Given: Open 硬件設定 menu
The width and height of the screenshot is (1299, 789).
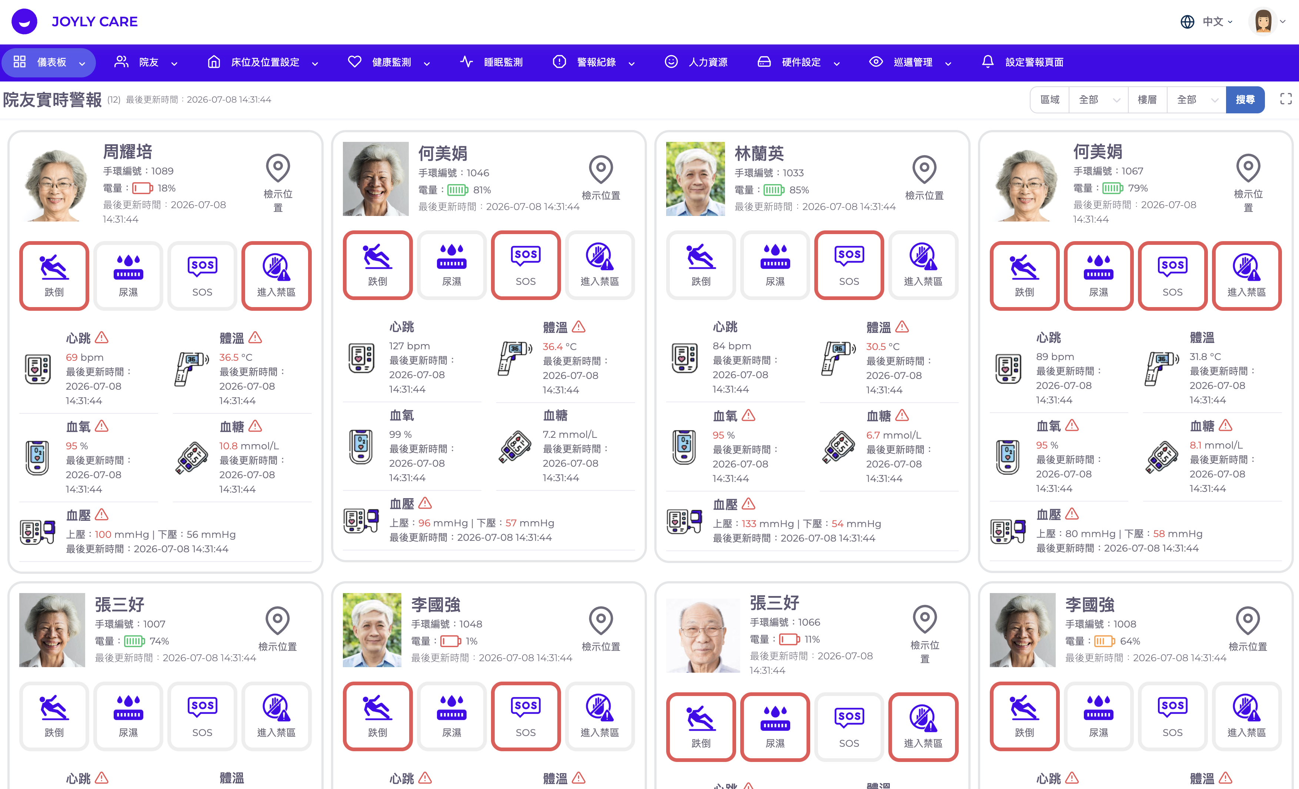Looking at the screenshot, I should (799, 62).
